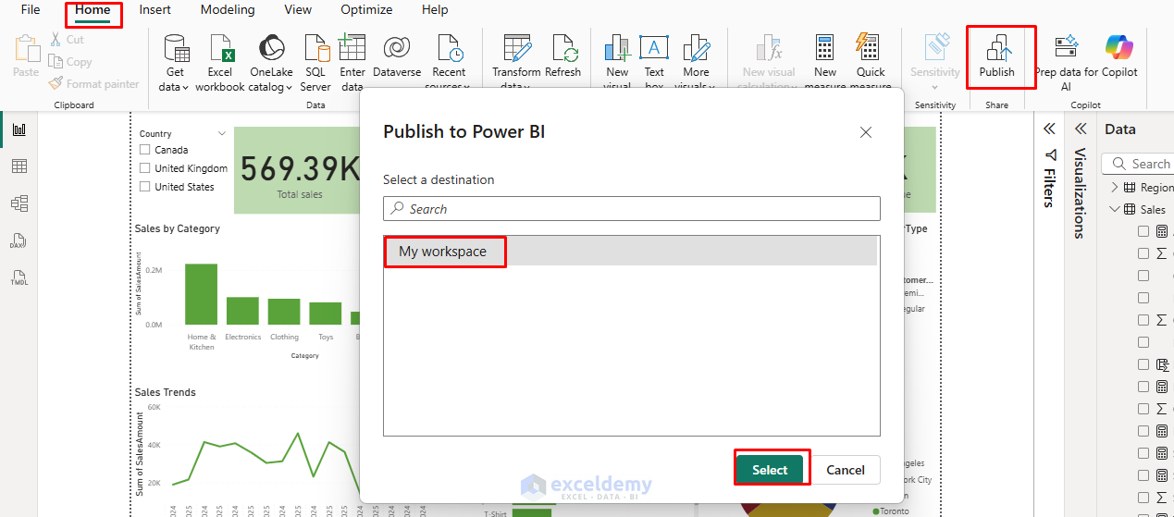
Task: Check the United Kingdom slicer checkbox
Action: (144, 168)
